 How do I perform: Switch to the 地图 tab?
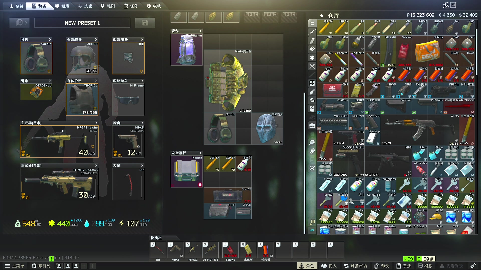point(108,6)
